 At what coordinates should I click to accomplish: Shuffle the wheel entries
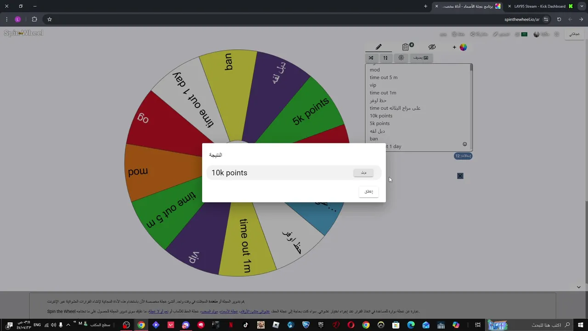tap(371, 58)
